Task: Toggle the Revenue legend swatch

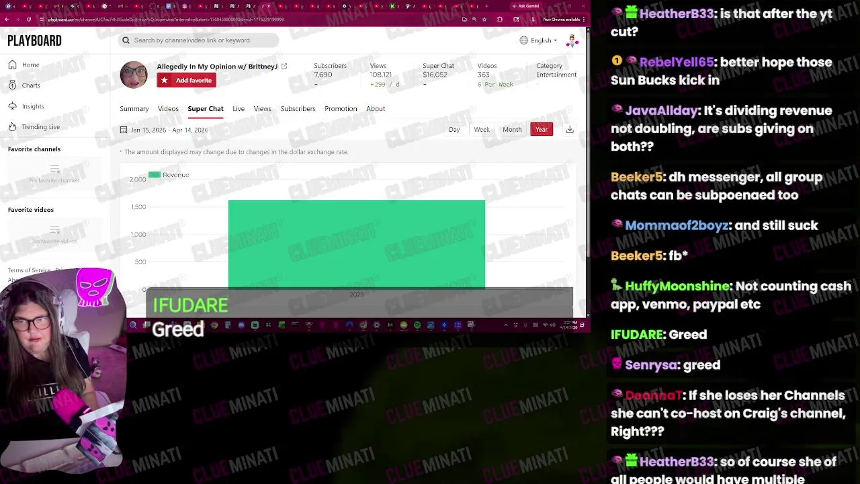Action: 155,175
